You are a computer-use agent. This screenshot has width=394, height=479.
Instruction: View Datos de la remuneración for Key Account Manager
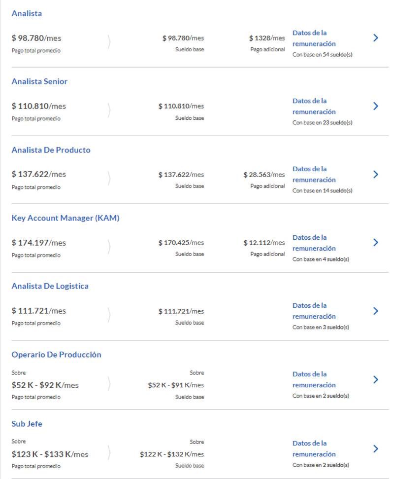(314, 243)
